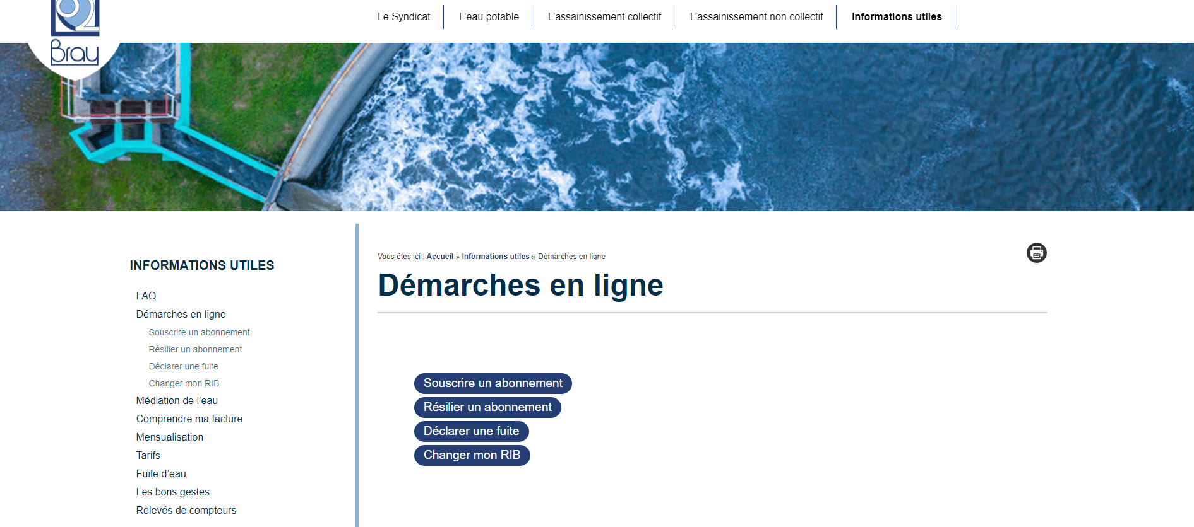The height and width of the screenshot is (527, 1194).
Task: Click the Démarches en ligne breadcrumb text
Action: [x=571, y=257]
